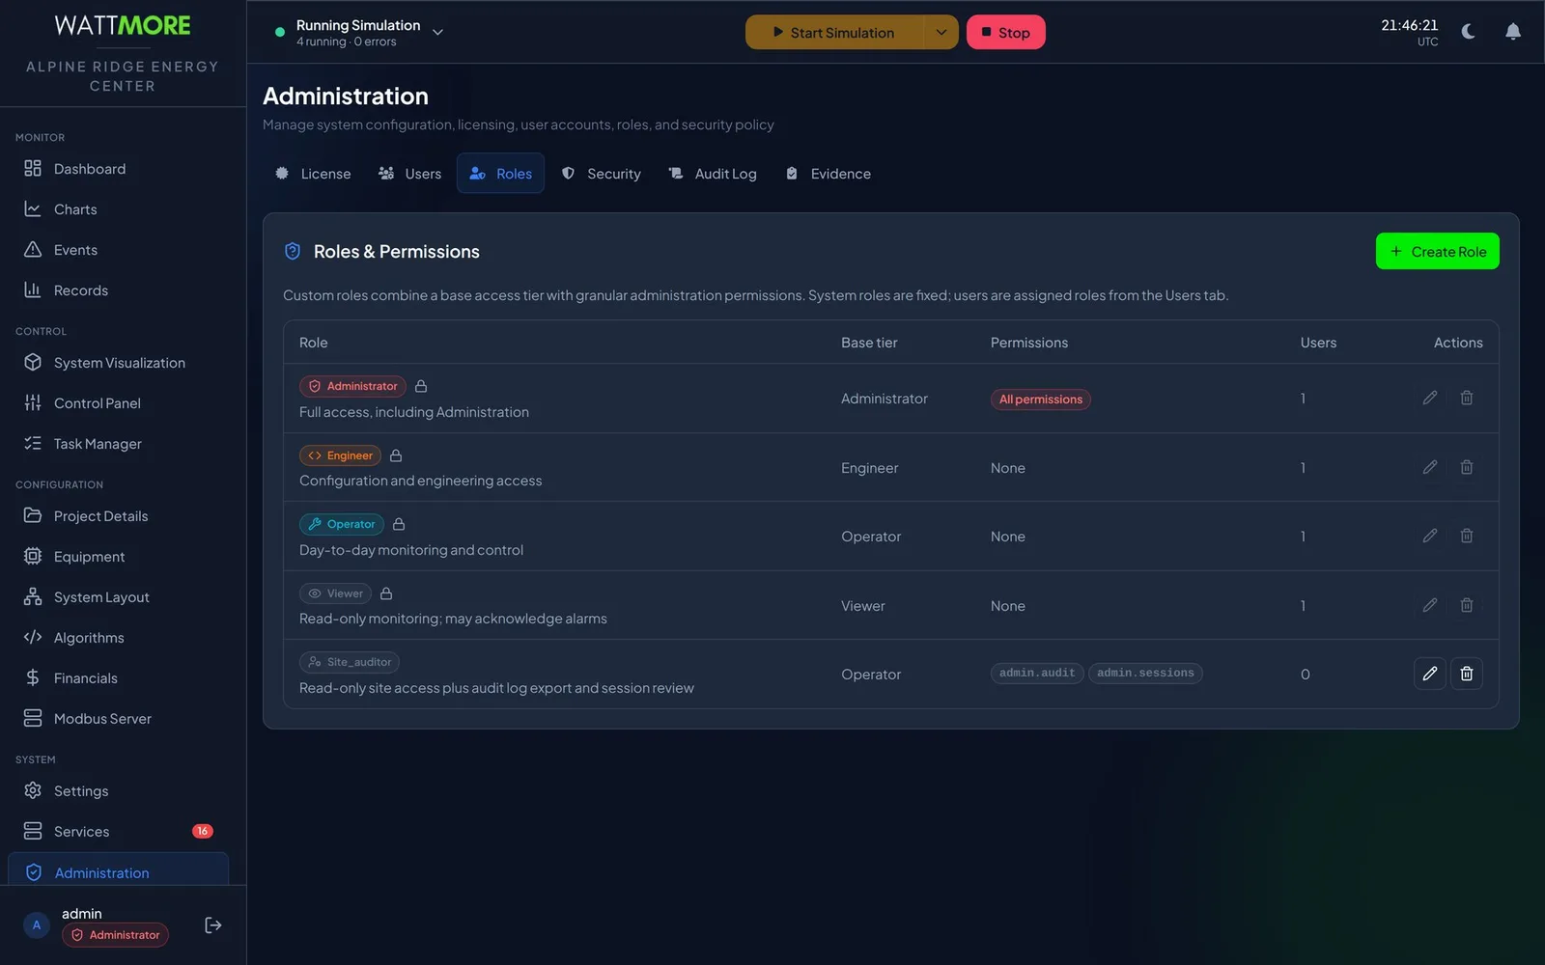Expand Running Simulation status dropdown

coord(437,32)
